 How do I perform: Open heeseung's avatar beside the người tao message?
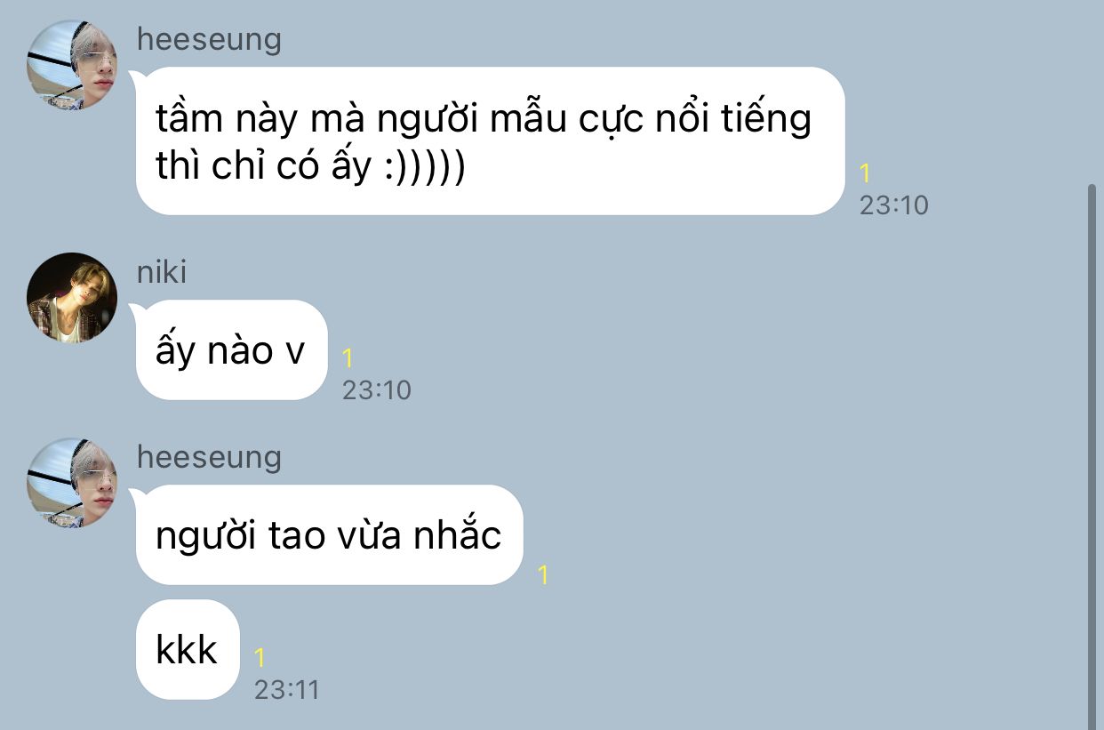pos(72,483)
